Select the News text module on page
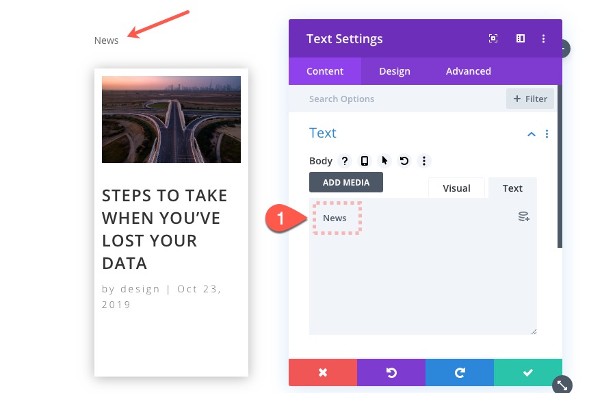This screenshot has width=602, height=393. [106, 40]
